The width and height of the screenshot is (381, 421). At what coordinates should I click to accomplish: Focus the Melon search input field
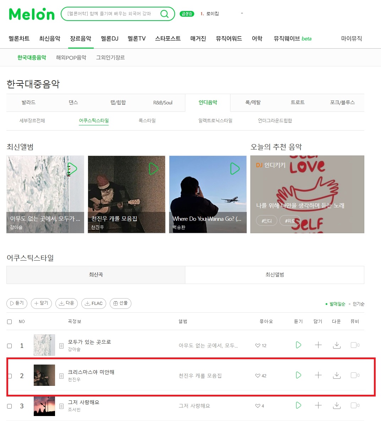click(x=110, y=14)
